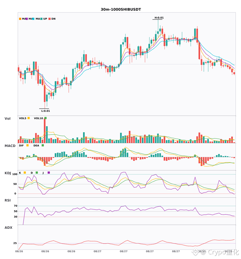Click the 100 axis value in KDJ panel

(15, 174)
